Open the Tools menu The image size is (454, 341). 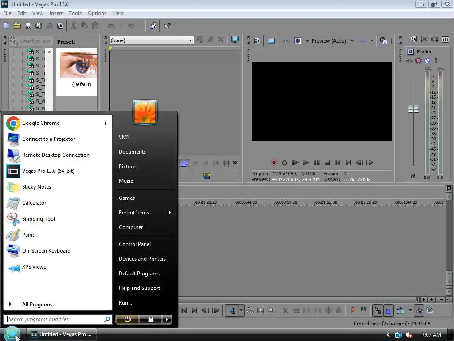(x=75, y=13)
